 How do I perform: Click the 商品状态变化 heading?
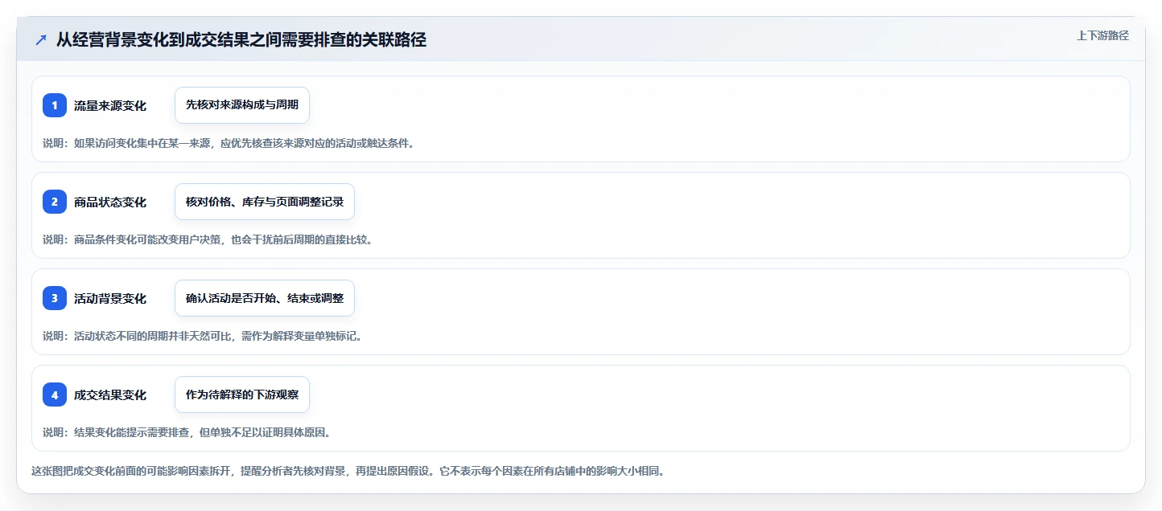tap(110, 202)
